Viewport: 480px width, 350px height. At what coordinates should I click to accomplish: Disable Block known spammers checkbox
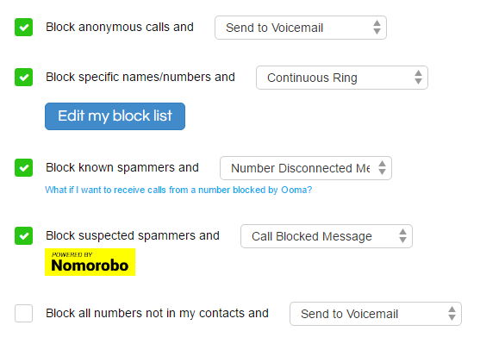pos(23,168)
